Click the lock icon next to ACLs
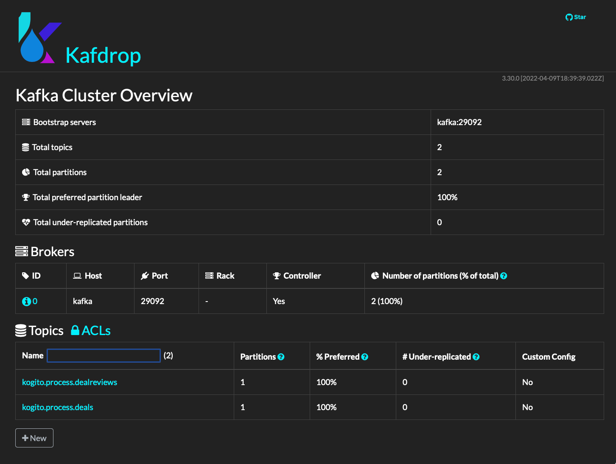 click(75, 330)
